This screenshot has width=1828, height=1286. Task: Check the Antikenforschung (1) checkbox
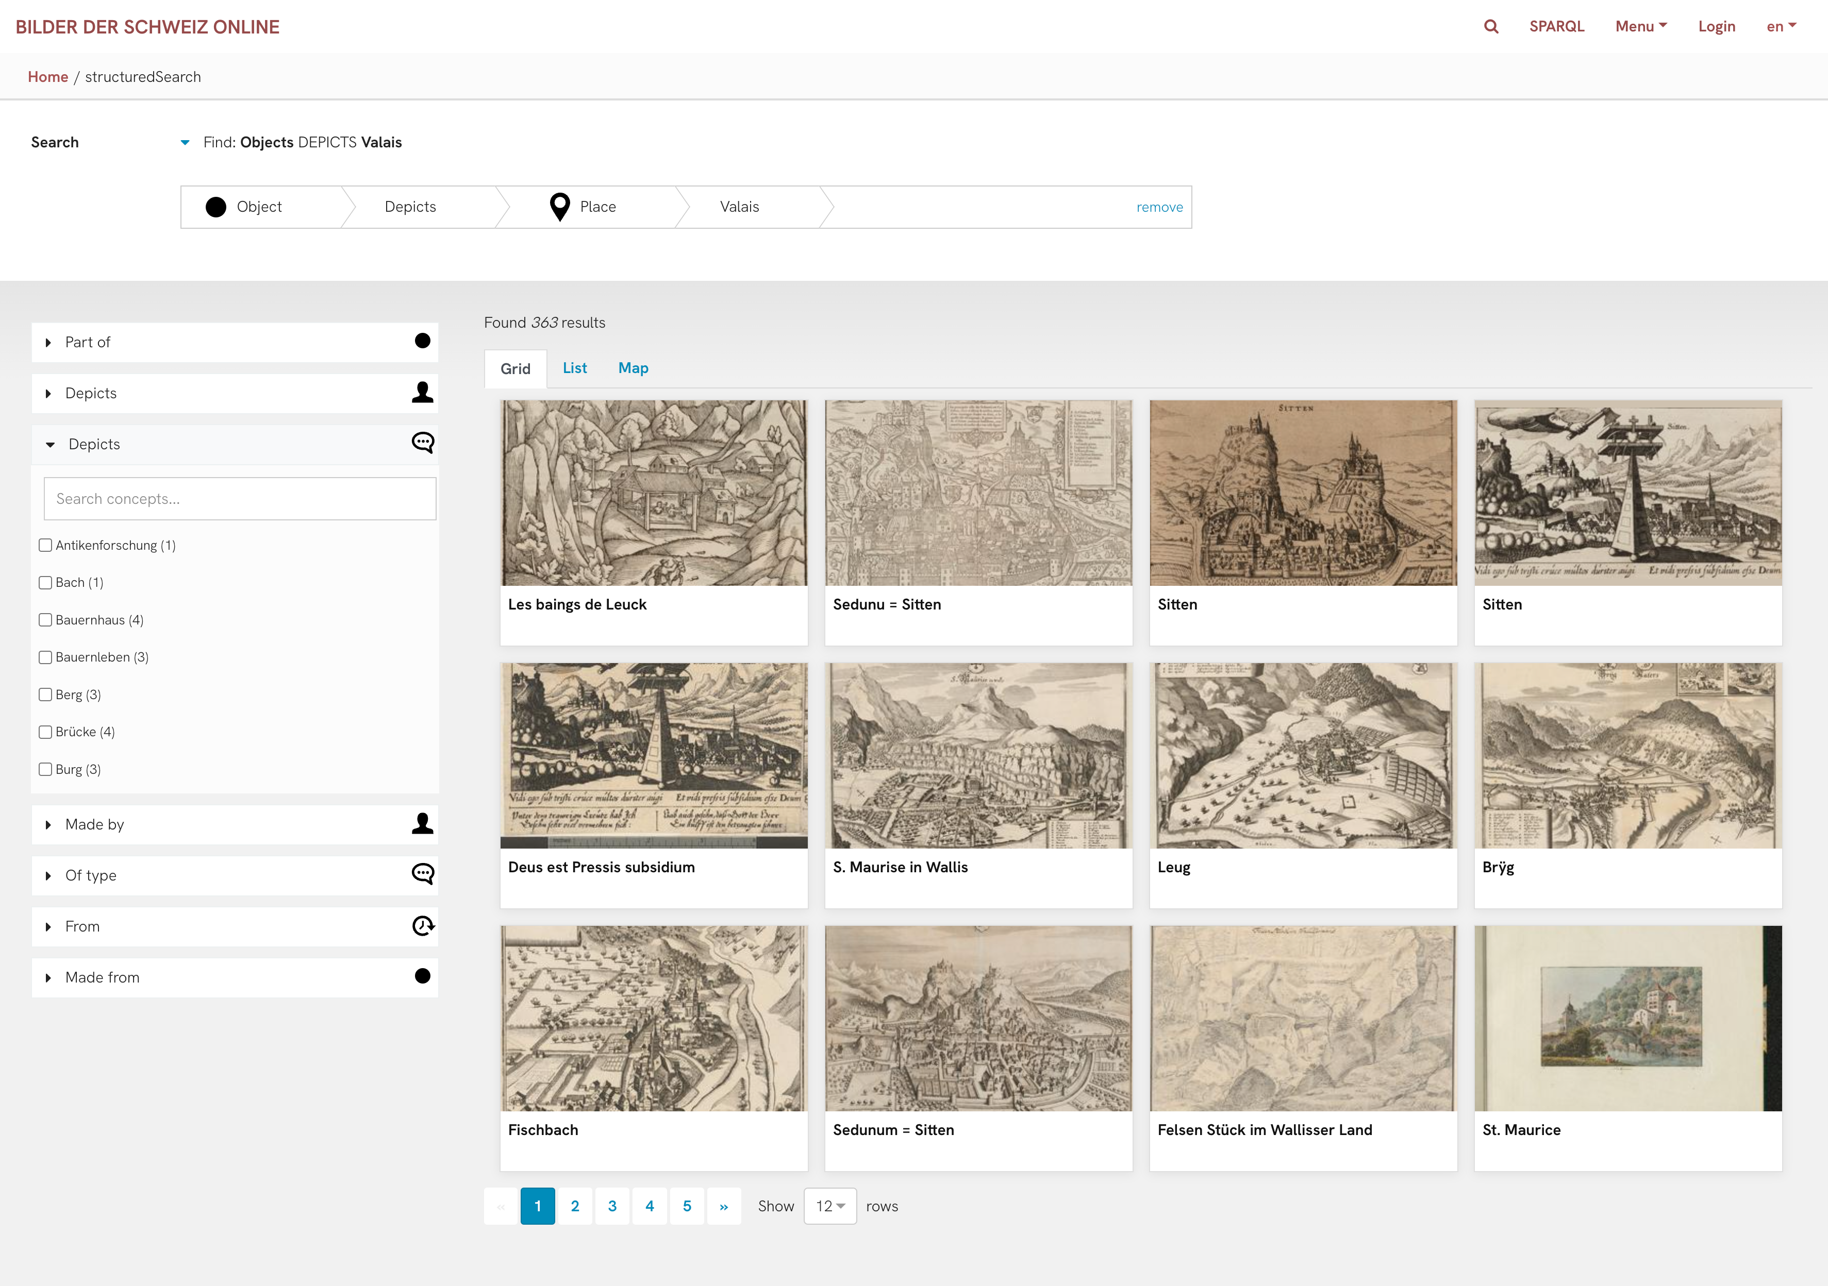[45, 545]
